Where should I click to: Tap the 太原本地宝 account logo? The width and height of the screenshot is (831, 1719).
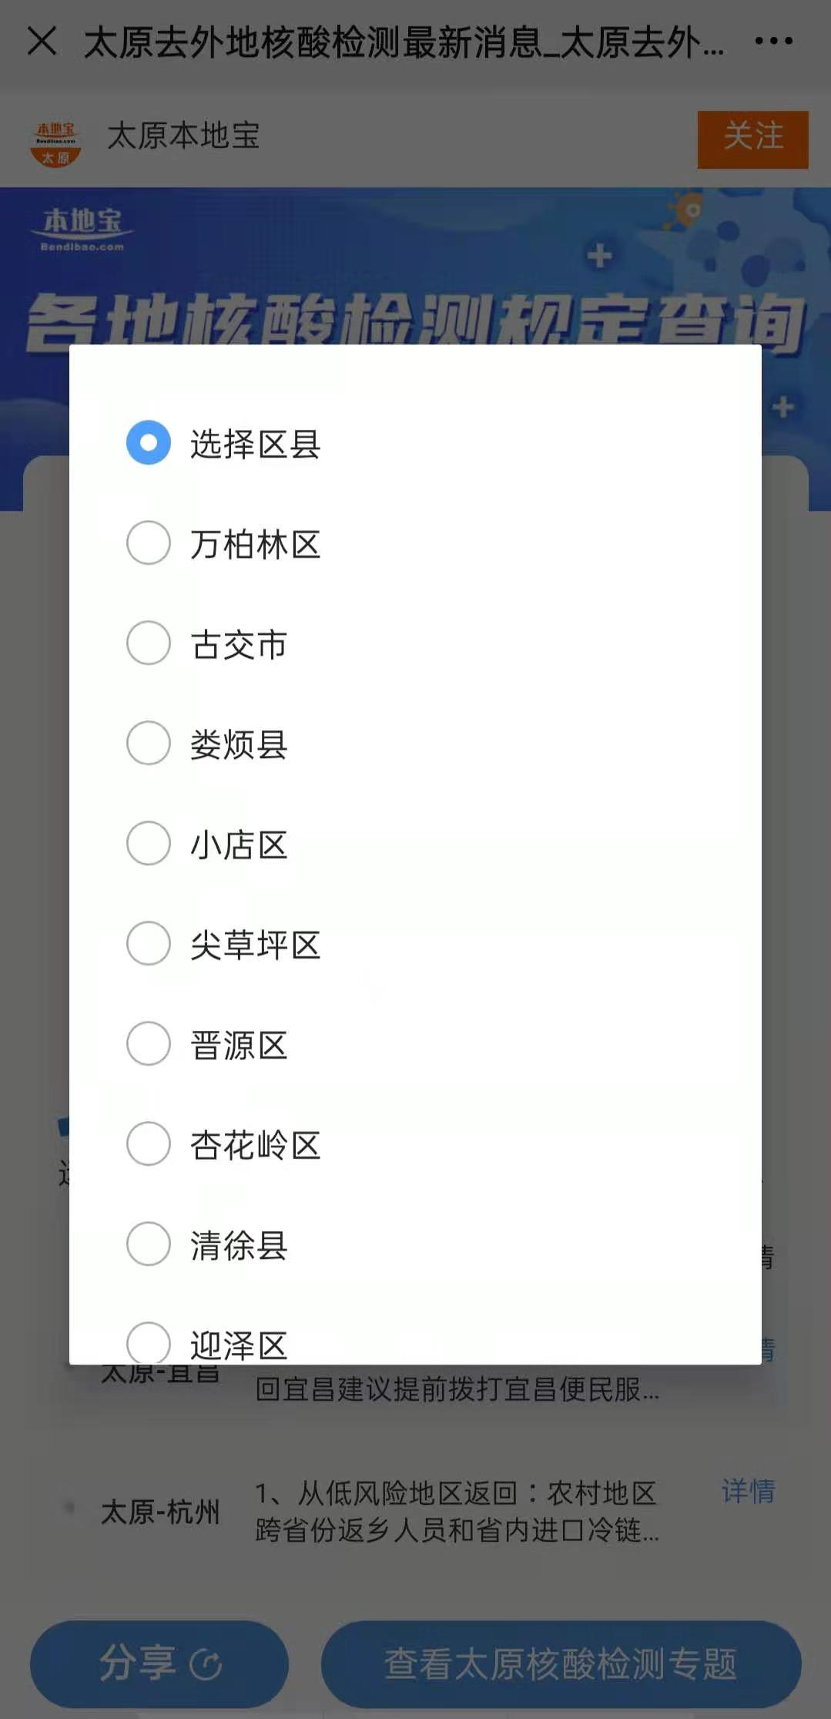[x=55, y=143]
